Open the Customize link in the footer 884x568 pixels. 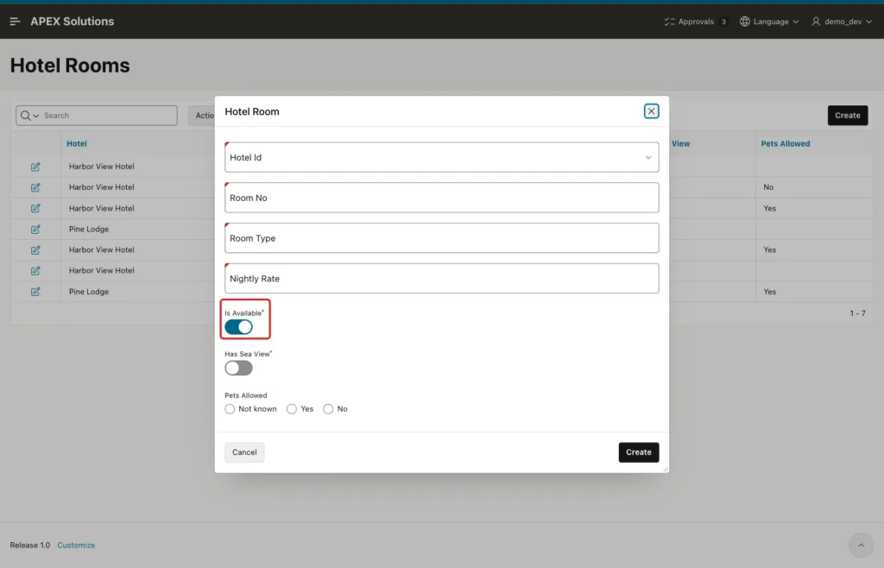[76, 545]
